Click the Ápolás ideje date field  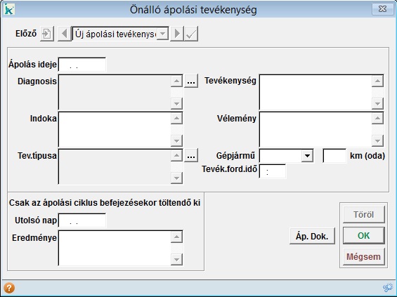82,65
